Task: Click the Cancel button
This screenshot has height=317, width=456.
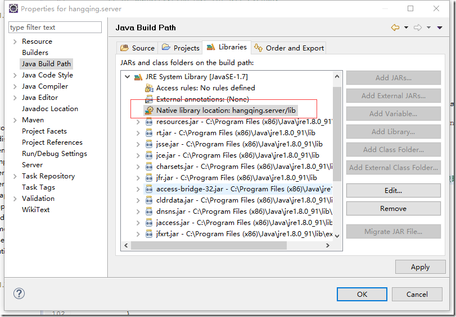Action: pyautogui.click(x=417, y=295)
